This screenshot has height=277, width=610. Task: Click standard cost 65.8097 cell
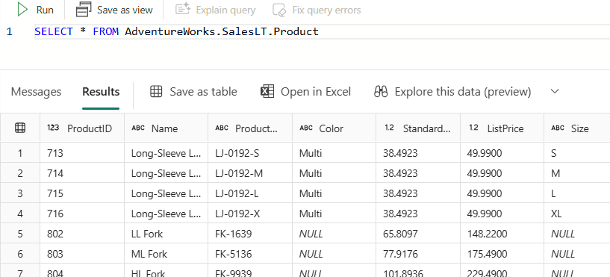(x=418, y=234)
